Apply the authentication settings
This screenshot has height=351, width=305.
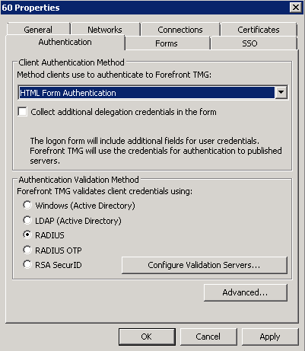tap(270, 337)
